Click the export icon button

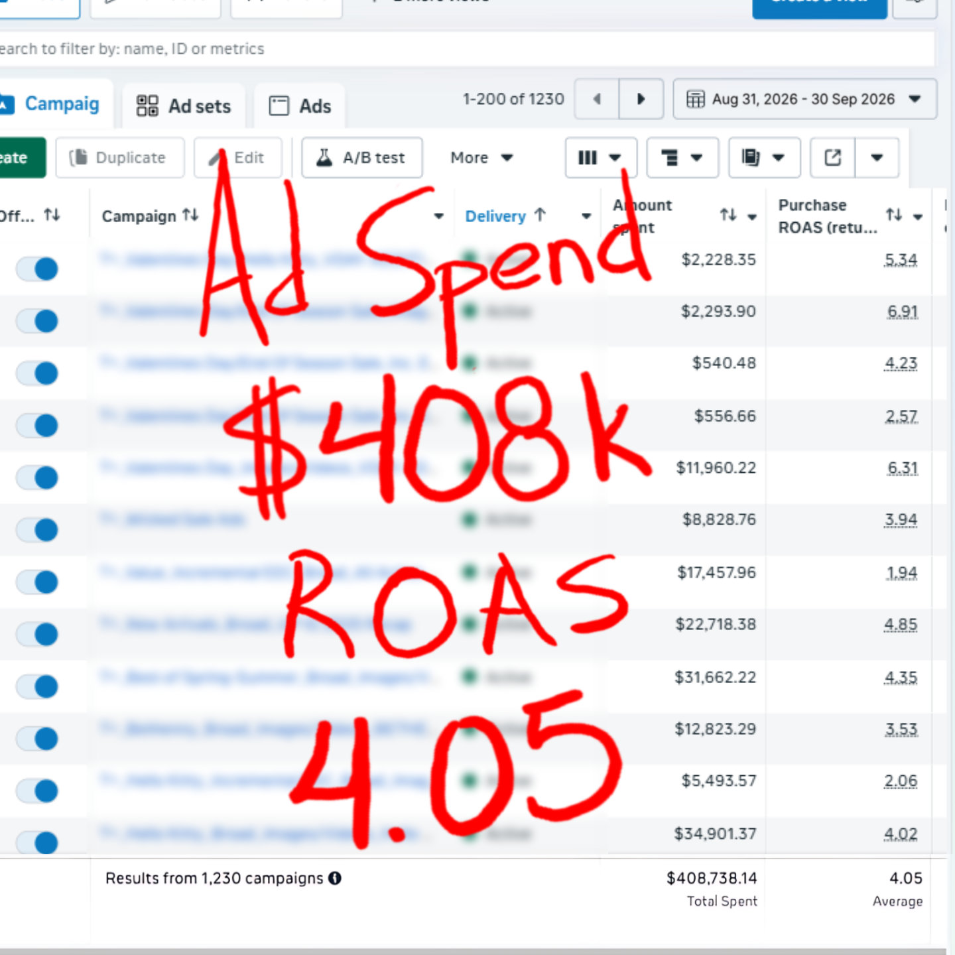pyautogui.click(x=833, y=158)
